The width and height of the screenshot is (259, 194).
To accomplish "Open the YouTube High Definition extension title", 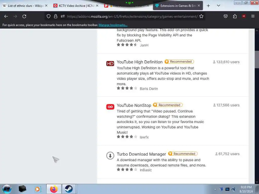I will click(x=140, y=62).
